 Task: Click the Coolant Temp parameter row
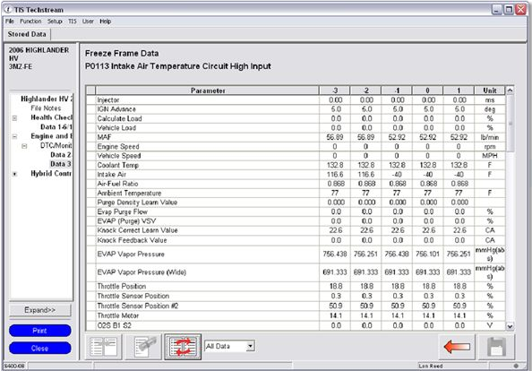[x=296, y=165]
